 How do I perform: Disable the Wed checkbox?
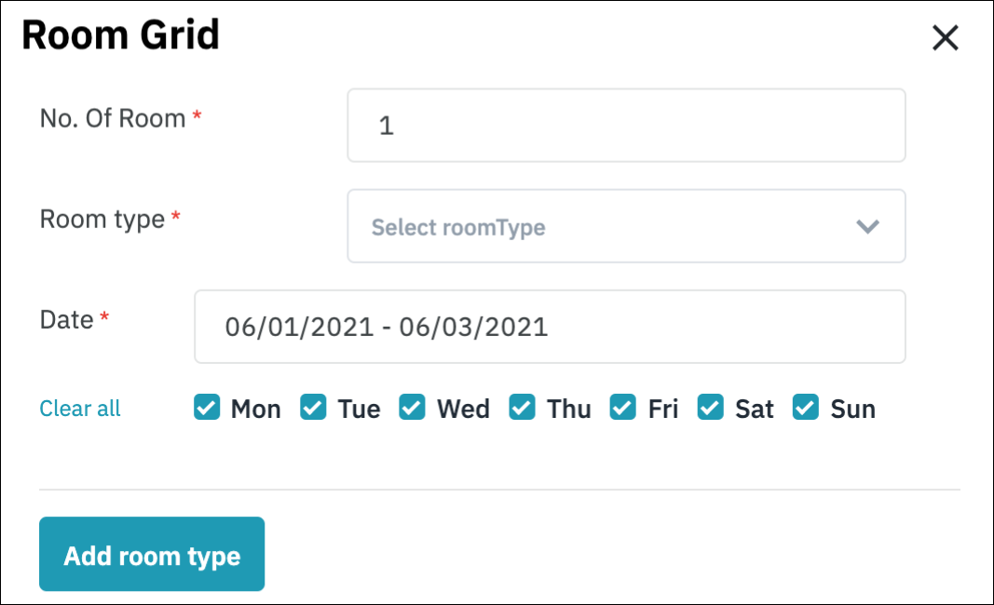click(413, 408)
